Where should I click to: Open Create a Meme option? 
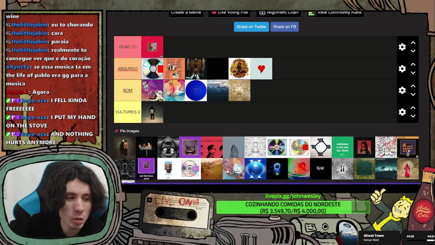(186, 13)
